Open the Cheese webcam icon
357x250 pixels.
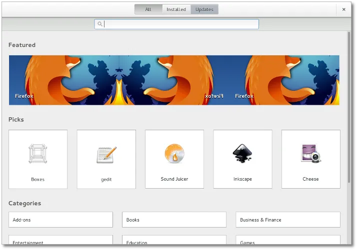point(310,154)
